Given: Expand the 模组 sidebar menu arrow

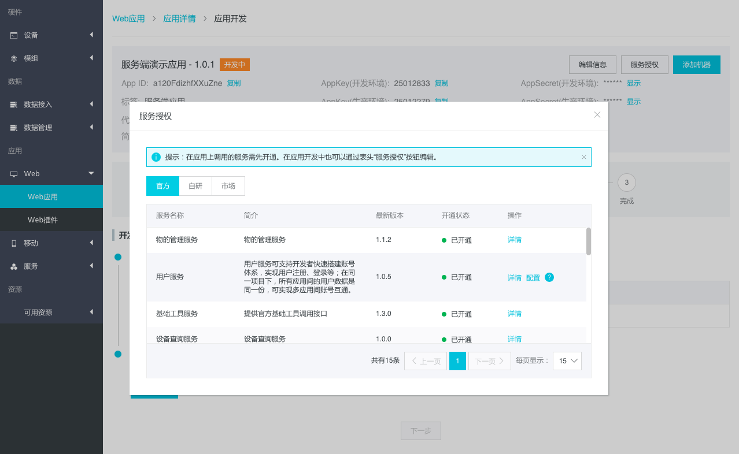Looking at the screenshot, I should pyautogui.click(x=91, y=58).
